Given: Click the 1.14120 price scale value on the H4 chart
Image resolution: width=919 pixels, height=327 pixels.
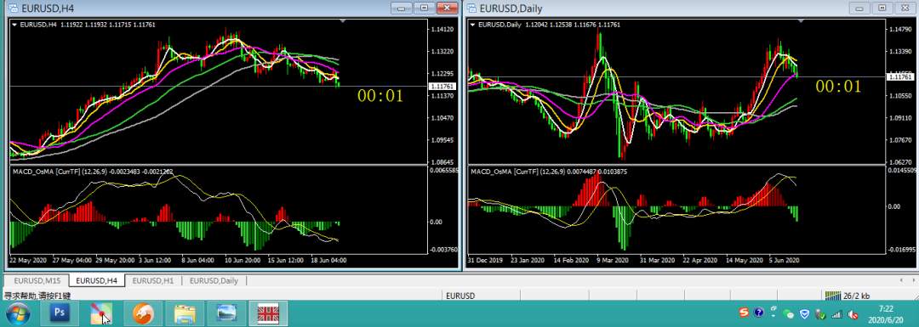Looking at the screenshot, I should pyautogui.click(x=442, y=29).
